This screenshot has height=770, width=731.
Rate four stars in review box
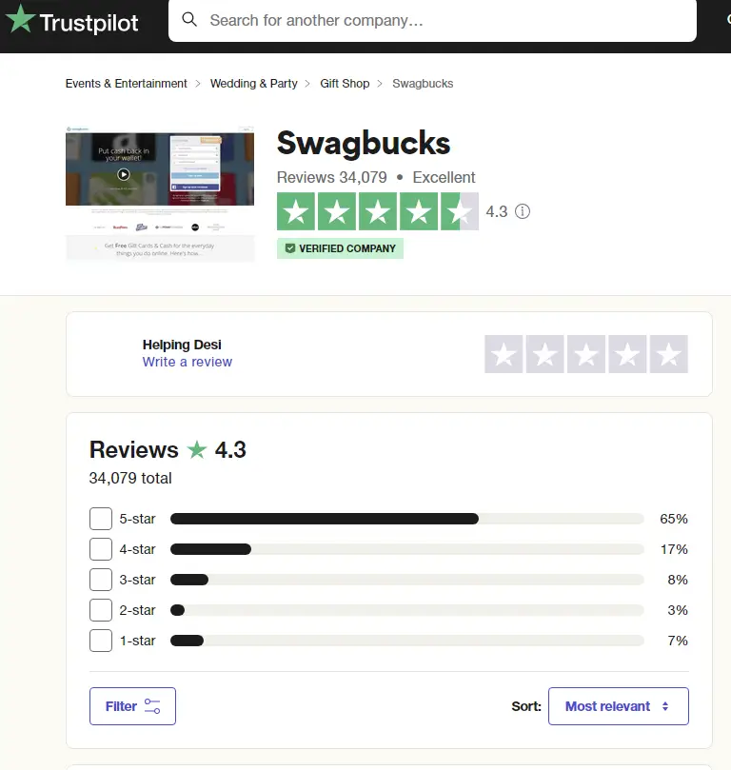click(627, 354)
